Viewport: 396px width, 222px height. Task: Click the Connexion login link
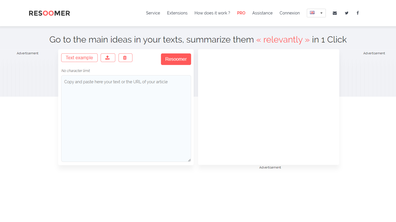(x=289, y=13)
